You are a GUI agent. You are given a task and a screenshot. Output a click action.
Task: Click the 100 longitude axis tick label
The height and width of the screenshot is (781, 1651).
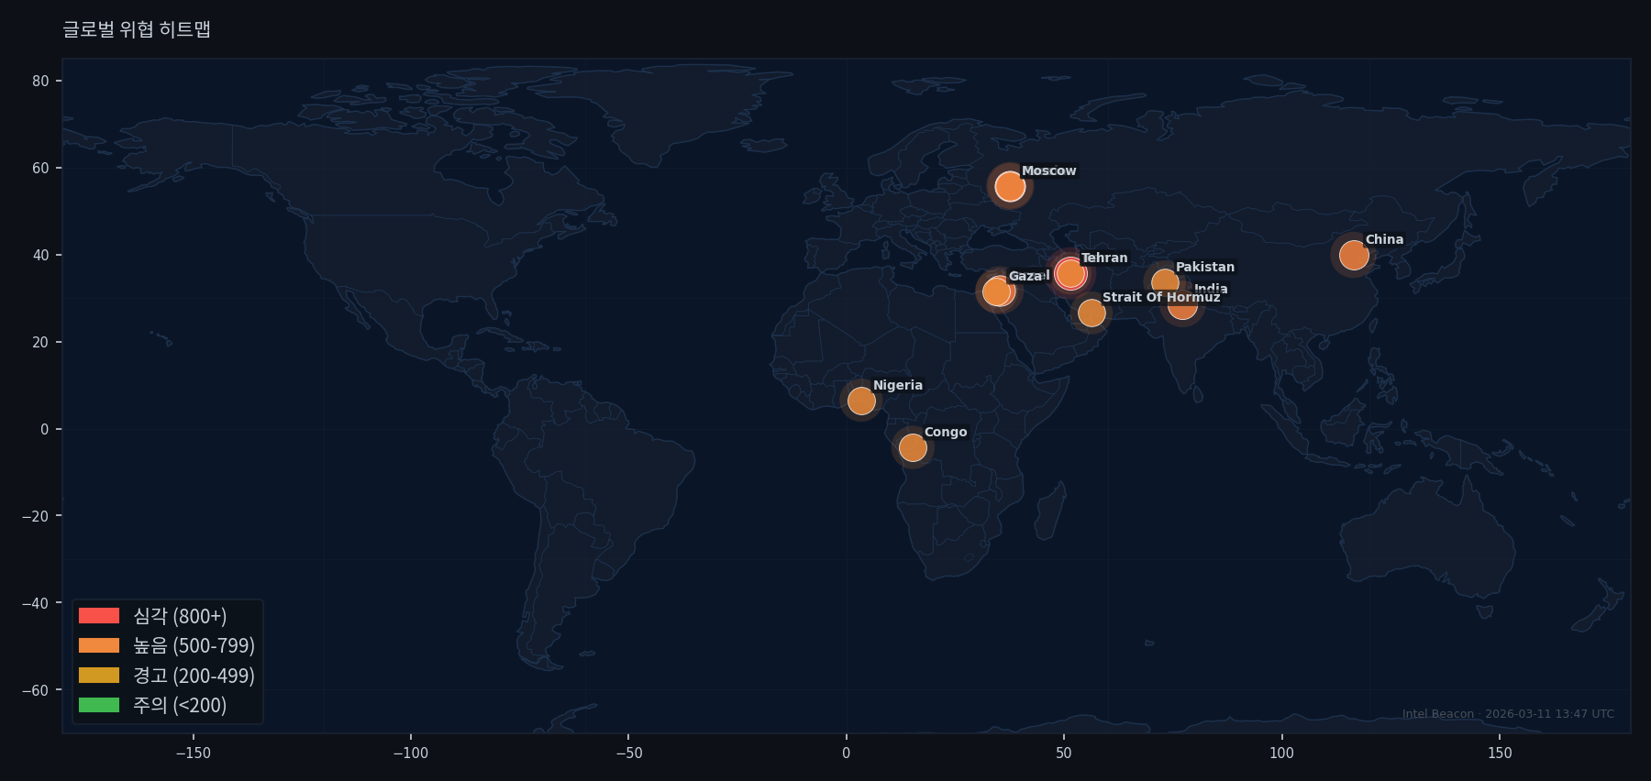(x=1281, y=753)
